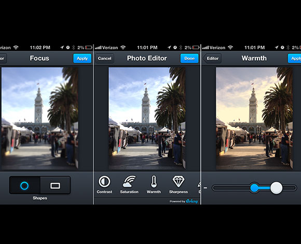Choose the Warmth thermometer tool

[x=154, y=181]
